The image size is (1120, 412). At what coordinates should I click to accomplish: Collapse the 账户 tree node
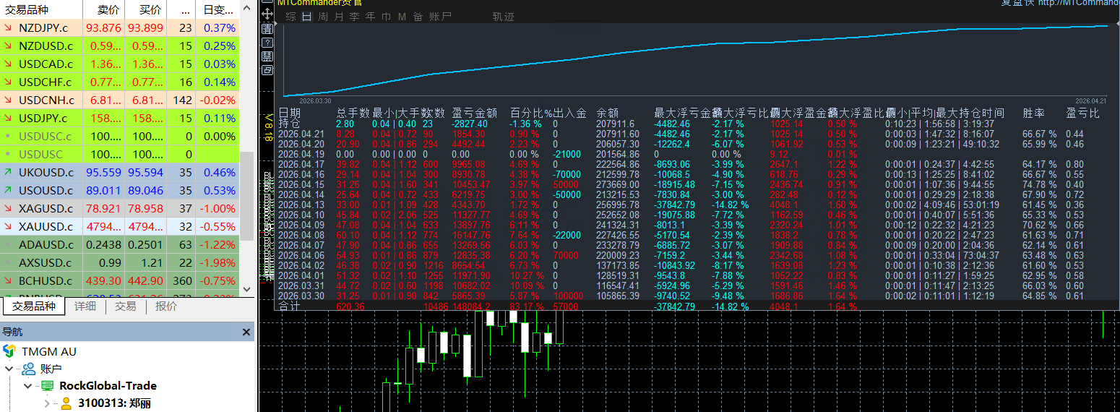point(9,369)
